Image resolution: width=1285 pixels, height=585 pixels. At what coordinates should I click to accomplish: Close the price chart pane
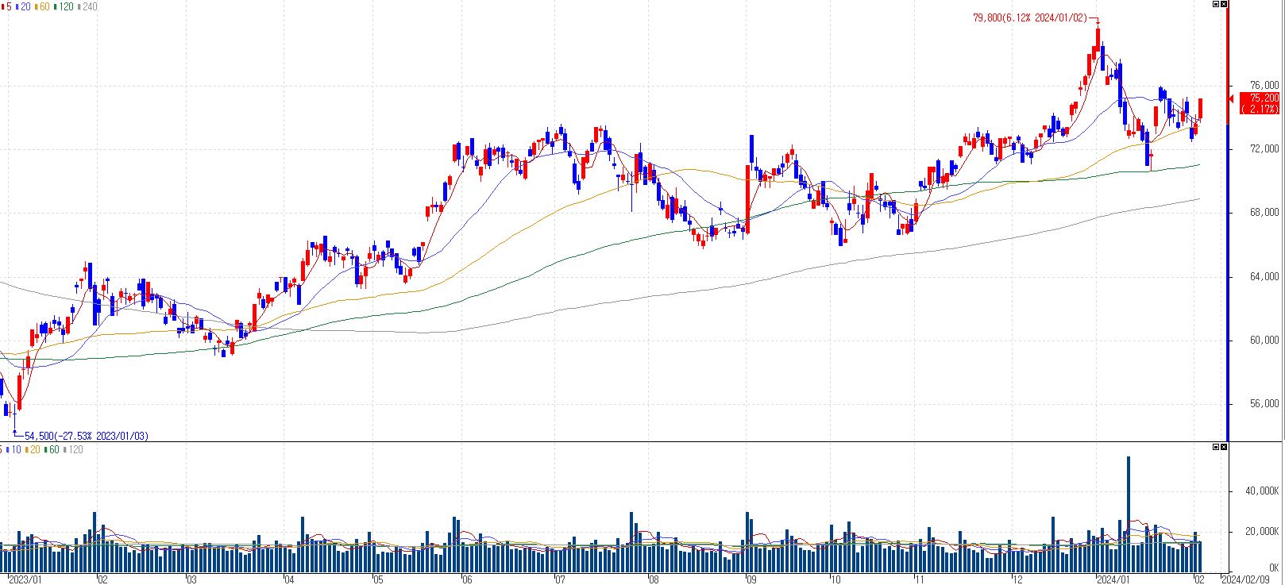[x=1225, y=5]
